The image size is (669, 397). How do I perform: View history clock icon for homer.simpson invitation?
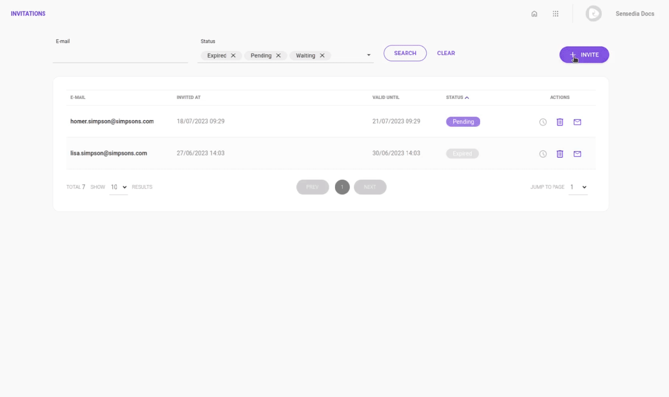(543, 122)
